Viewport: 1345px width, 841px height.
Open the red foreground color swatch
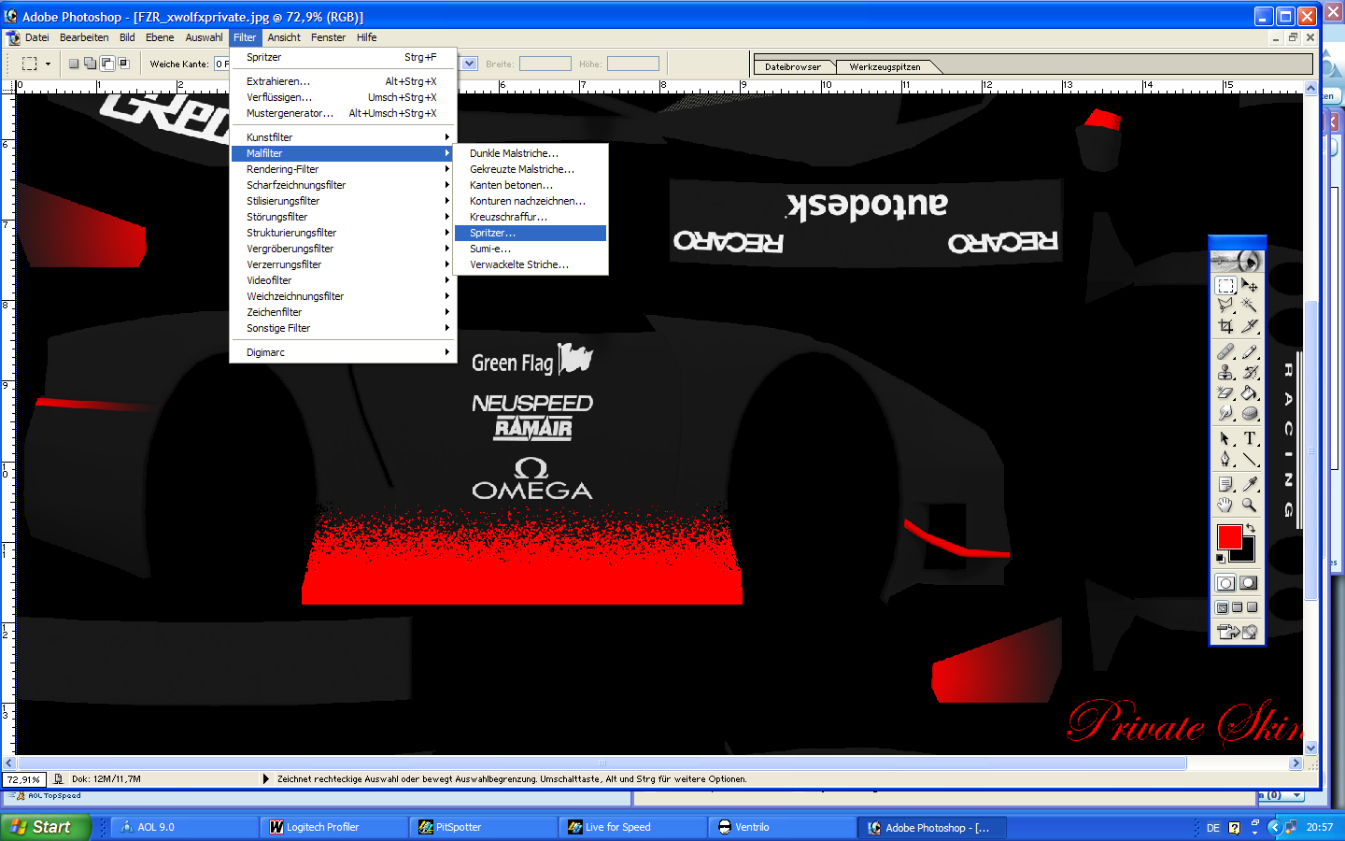[1229, 537]
